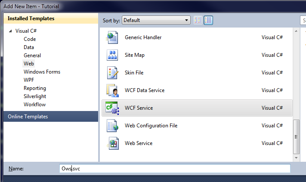Open the Installed Templates section header

point(51,19)
